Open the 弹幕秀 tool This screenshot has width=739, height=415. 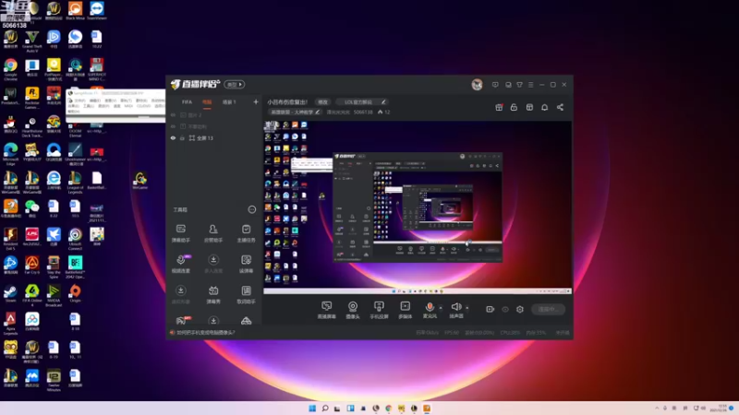pyautogui.click(x=213, y=295)
